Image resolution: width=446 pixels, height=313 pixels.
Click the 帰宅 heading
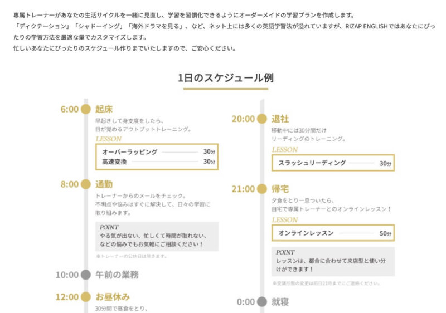point(280,189)
